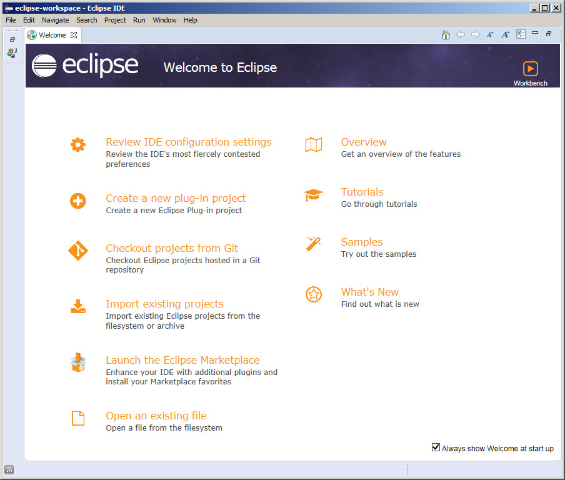565x480 pixels.
Task: Close the Welcome tab
Action: point(74,35)
